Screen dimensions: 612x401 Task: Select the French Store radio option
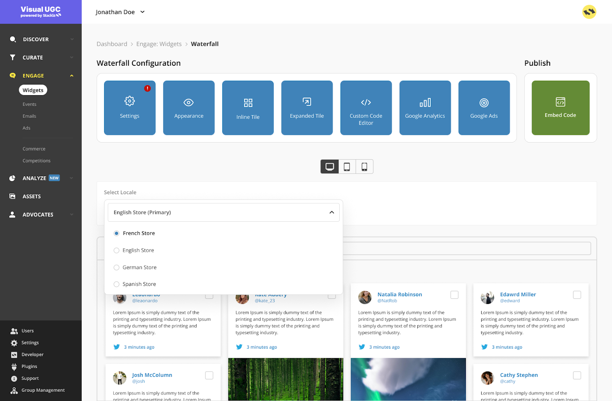click(x=117, y=233)
